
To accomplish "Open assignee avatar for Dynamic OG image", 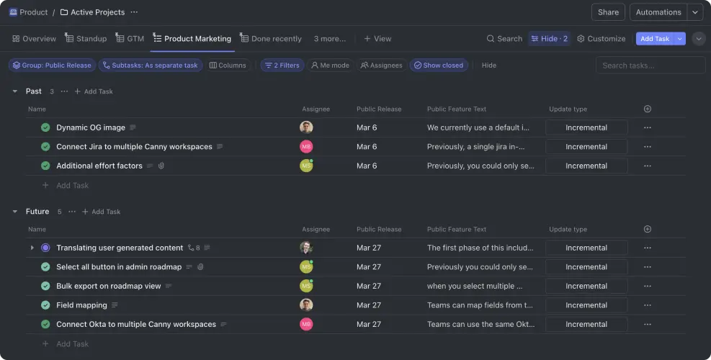I will pos(306,127).
